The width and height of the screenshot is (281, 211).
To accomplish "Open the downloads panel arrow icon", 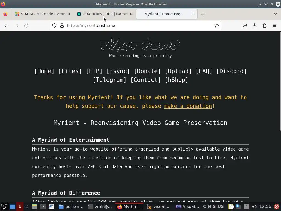I will (254, 26).
